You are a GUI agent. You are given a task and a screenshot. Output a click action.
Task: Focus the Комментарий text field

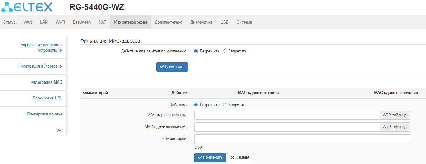[x=302, y=139]
